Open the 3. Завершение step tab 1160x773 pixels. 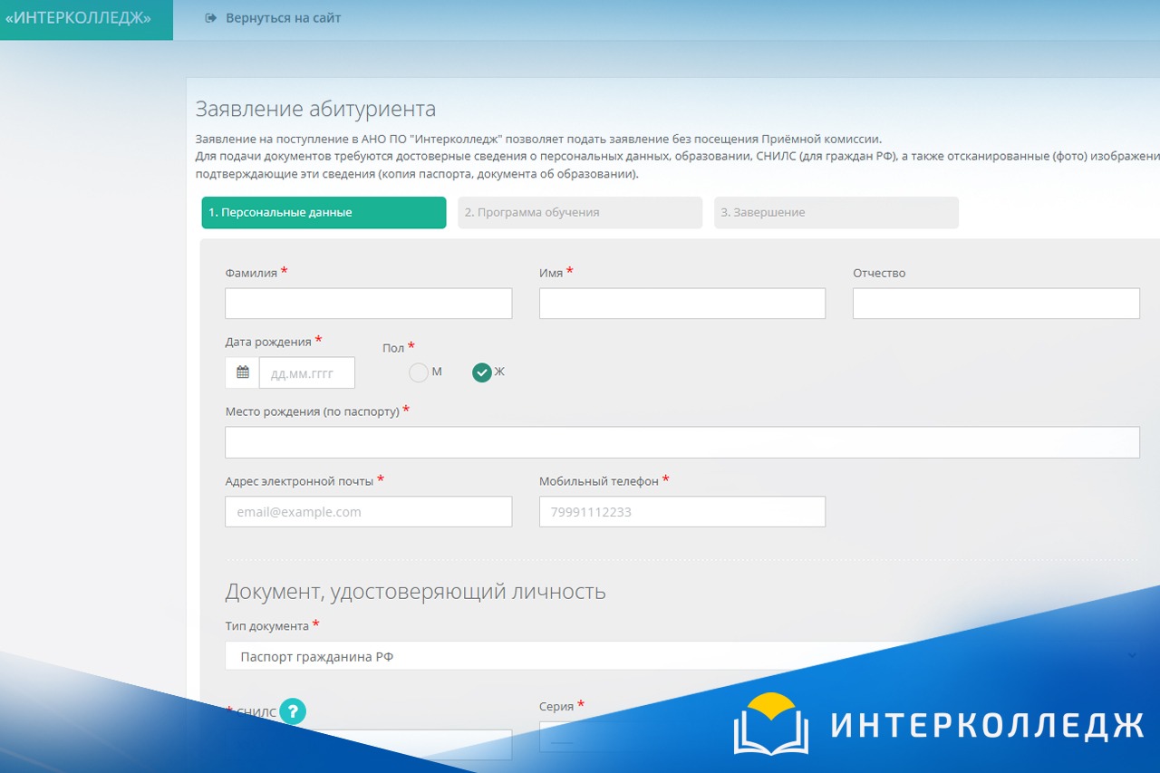[x=836, y=213]
